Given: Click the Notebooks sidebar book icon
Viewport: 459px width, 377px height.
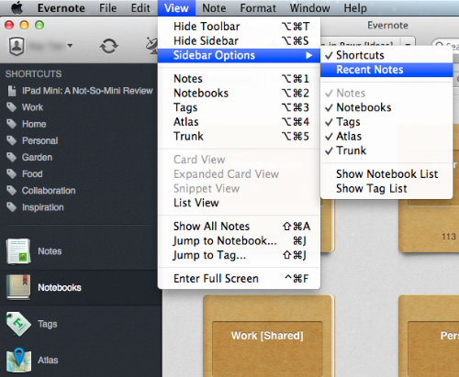Looking at the screenshot, I should click(x=18, y=287).
